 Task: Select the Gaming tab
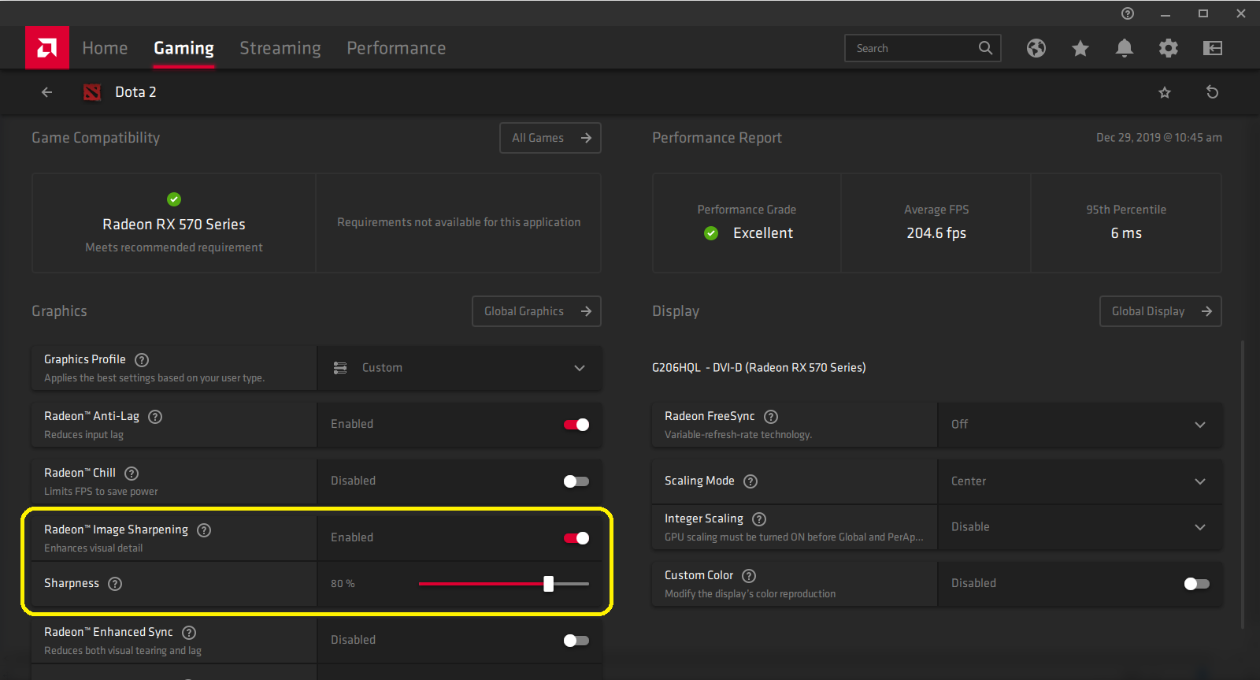pos(183,48)
